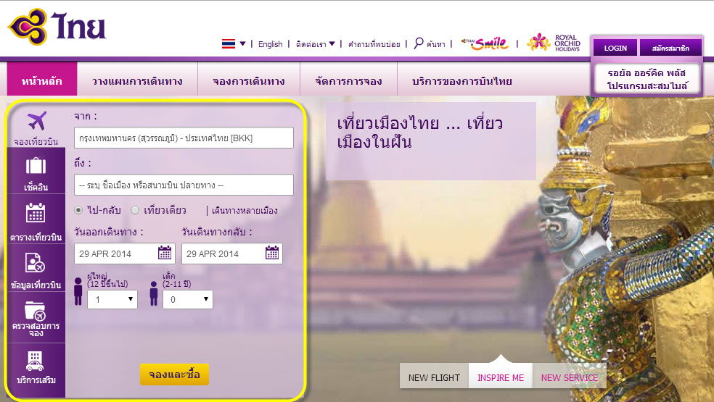Select the เที่ยวเดียว one-way radio button
The height and width of the screenshot is (402, 714).
(x=135, y=210)
